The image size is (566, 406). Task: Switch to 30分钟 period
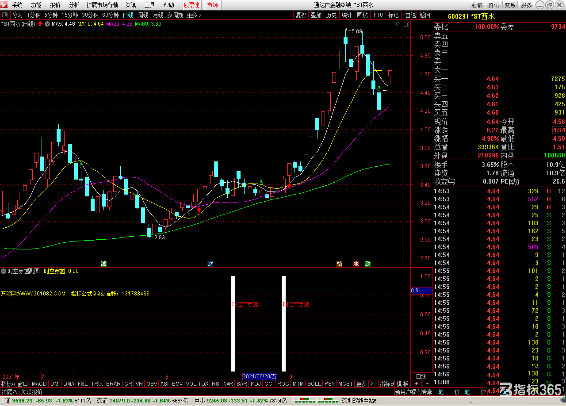click(90, 15)
